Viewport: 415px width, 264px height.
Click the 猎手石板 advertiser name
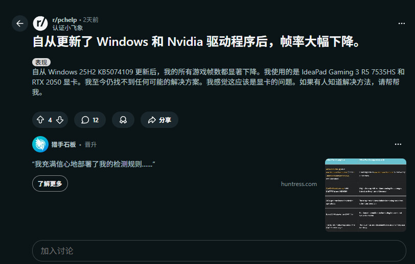click(x=64, y=145)
